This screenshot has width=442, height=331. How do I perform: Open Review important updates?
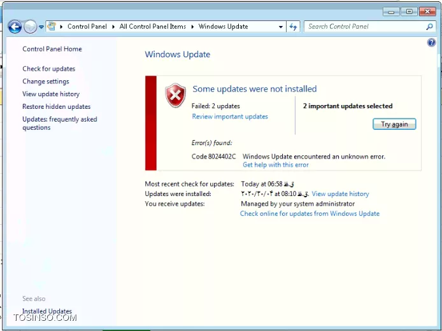tap(230, 116)
